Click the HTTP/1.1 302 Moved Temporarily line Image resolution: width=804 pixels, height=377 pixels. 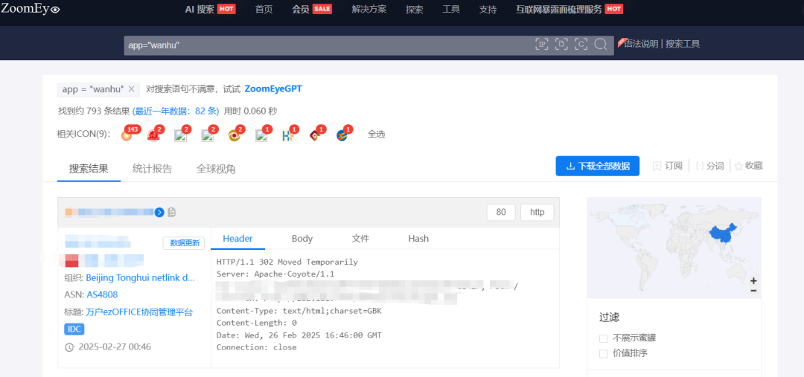pos(287,262)
